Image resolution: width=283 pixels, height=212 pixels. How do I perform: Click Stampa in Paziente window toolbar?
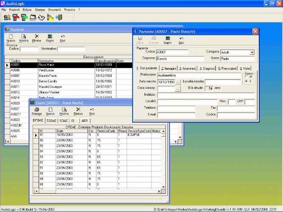[153, 40]
